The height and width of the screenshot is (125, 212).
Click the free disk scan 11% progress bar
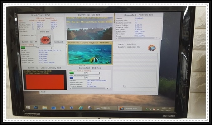tap(84, 78)
